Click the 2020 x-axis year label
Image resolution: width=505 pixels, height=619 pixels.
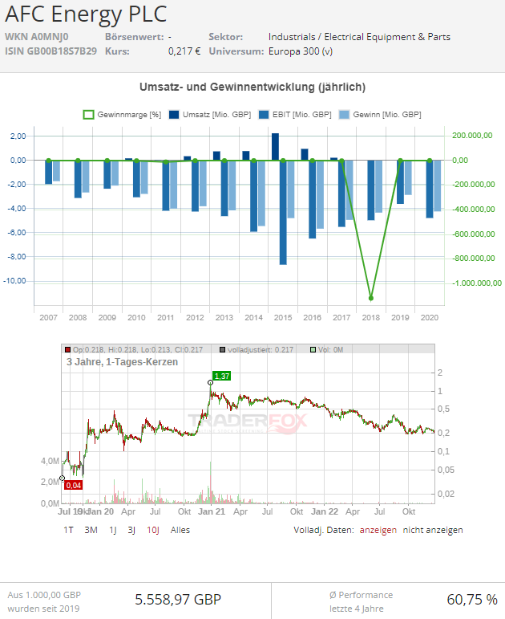(x=430, y=317)
